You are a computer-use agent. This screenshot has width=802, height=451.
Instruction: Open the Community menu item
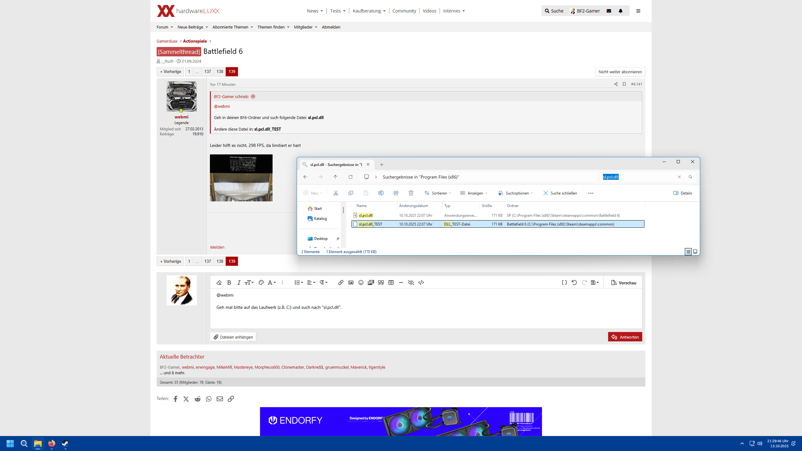[x=404, y=11]
